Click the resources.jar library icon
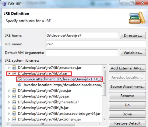148x127 pixels. (x=14, y=68)
